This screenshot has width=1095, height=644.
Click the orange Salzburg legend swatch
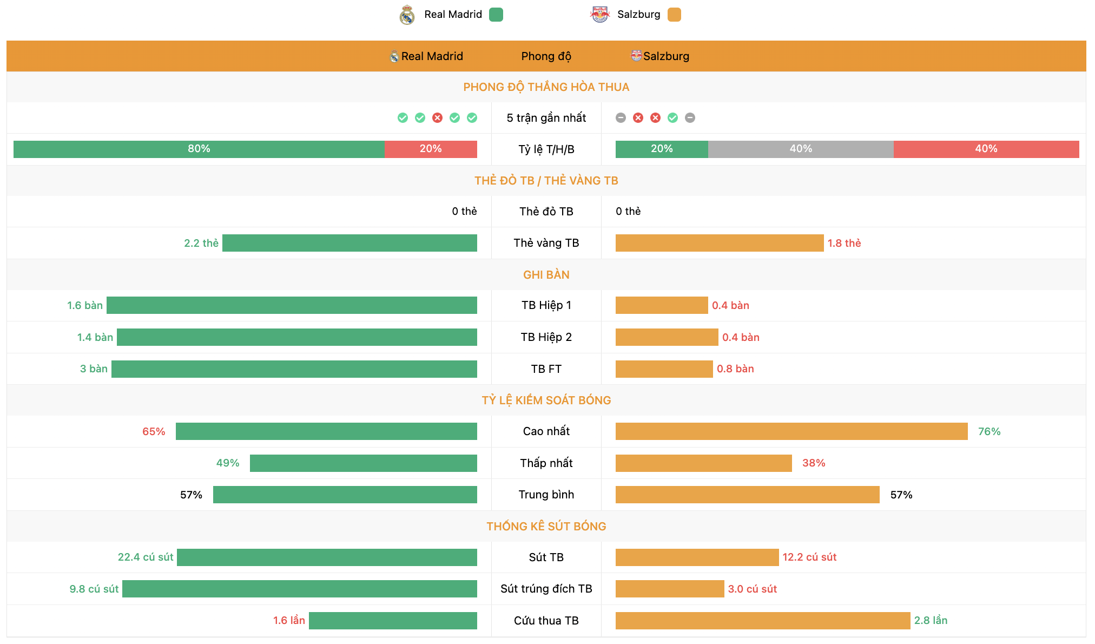click(x=674, y=15)
